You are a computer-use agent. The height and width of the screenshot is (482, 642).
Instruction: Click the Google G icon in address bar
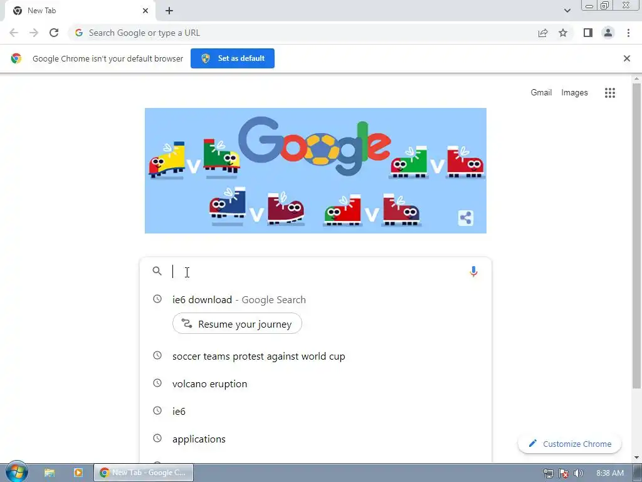point(79,33)
